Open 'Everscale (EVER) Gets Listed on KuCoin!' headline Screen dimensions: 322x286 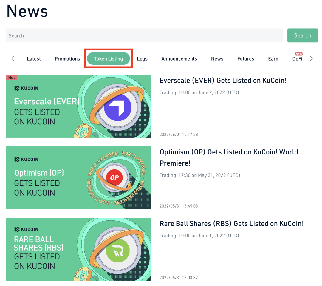coord(223,80)
